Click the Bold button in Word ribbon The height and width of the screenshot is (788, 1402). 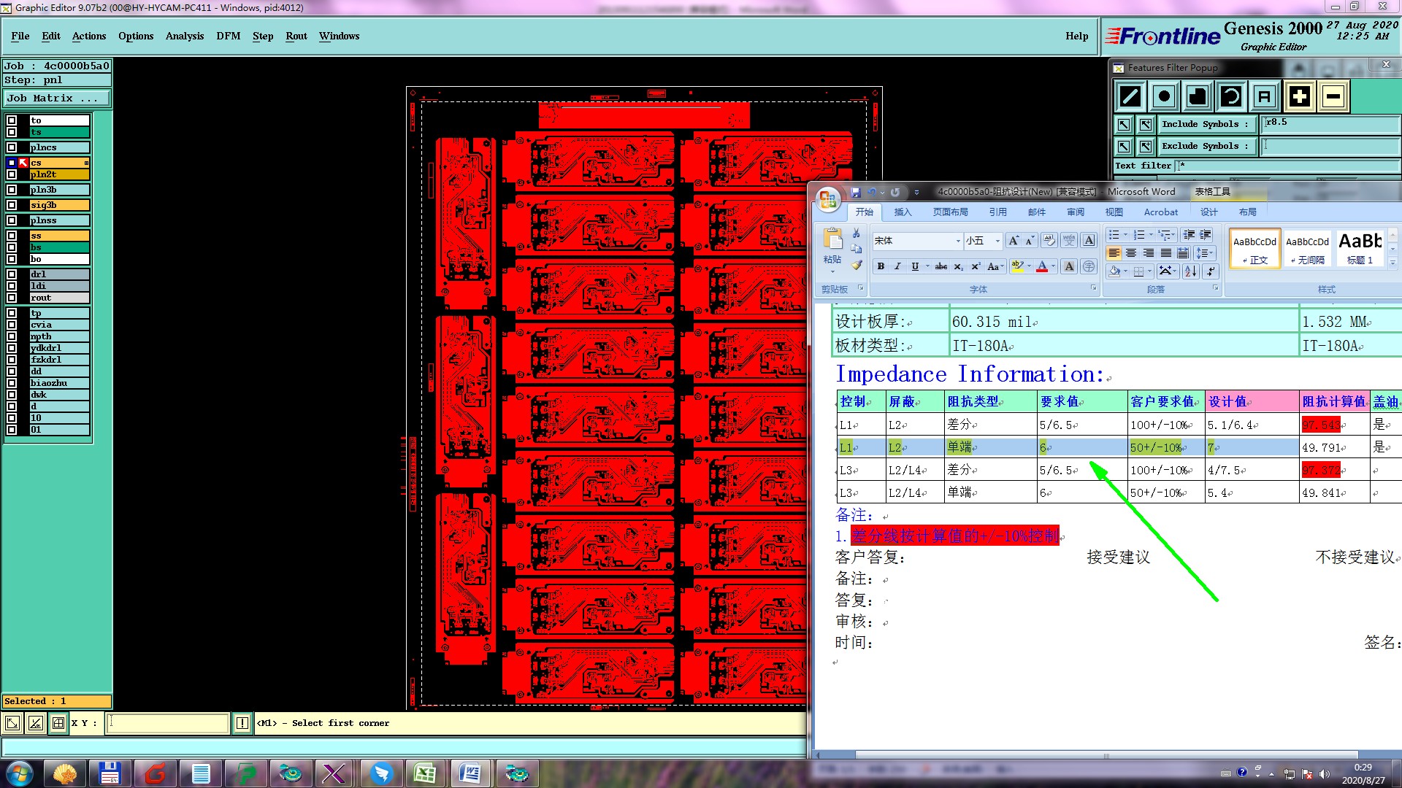[x=881, y=266]
